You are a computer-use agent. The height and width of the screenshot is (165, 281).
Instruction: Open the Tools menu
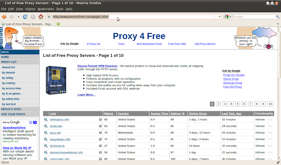coord(60,9)
